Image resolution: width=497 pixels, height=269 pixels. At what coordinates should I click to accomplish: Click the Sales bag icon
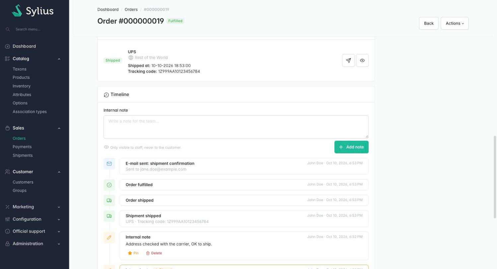tap(8, 128)
